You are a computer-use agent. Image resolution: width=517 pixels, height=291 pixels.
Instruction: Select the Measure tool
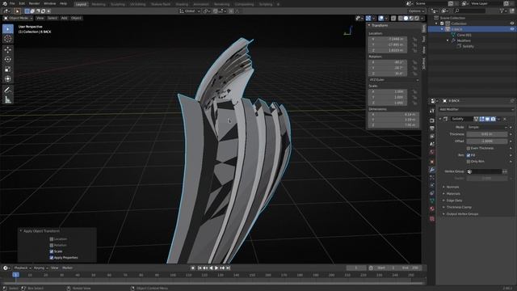[x=8, y=99]
